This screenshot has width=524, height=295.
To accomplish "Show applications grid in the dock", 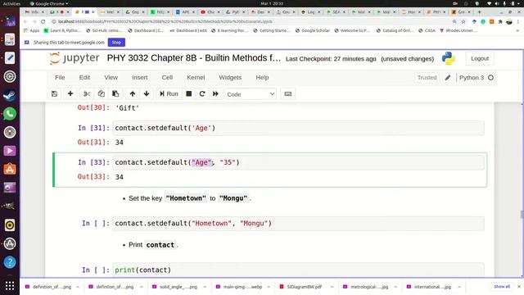I will [10, 285].
